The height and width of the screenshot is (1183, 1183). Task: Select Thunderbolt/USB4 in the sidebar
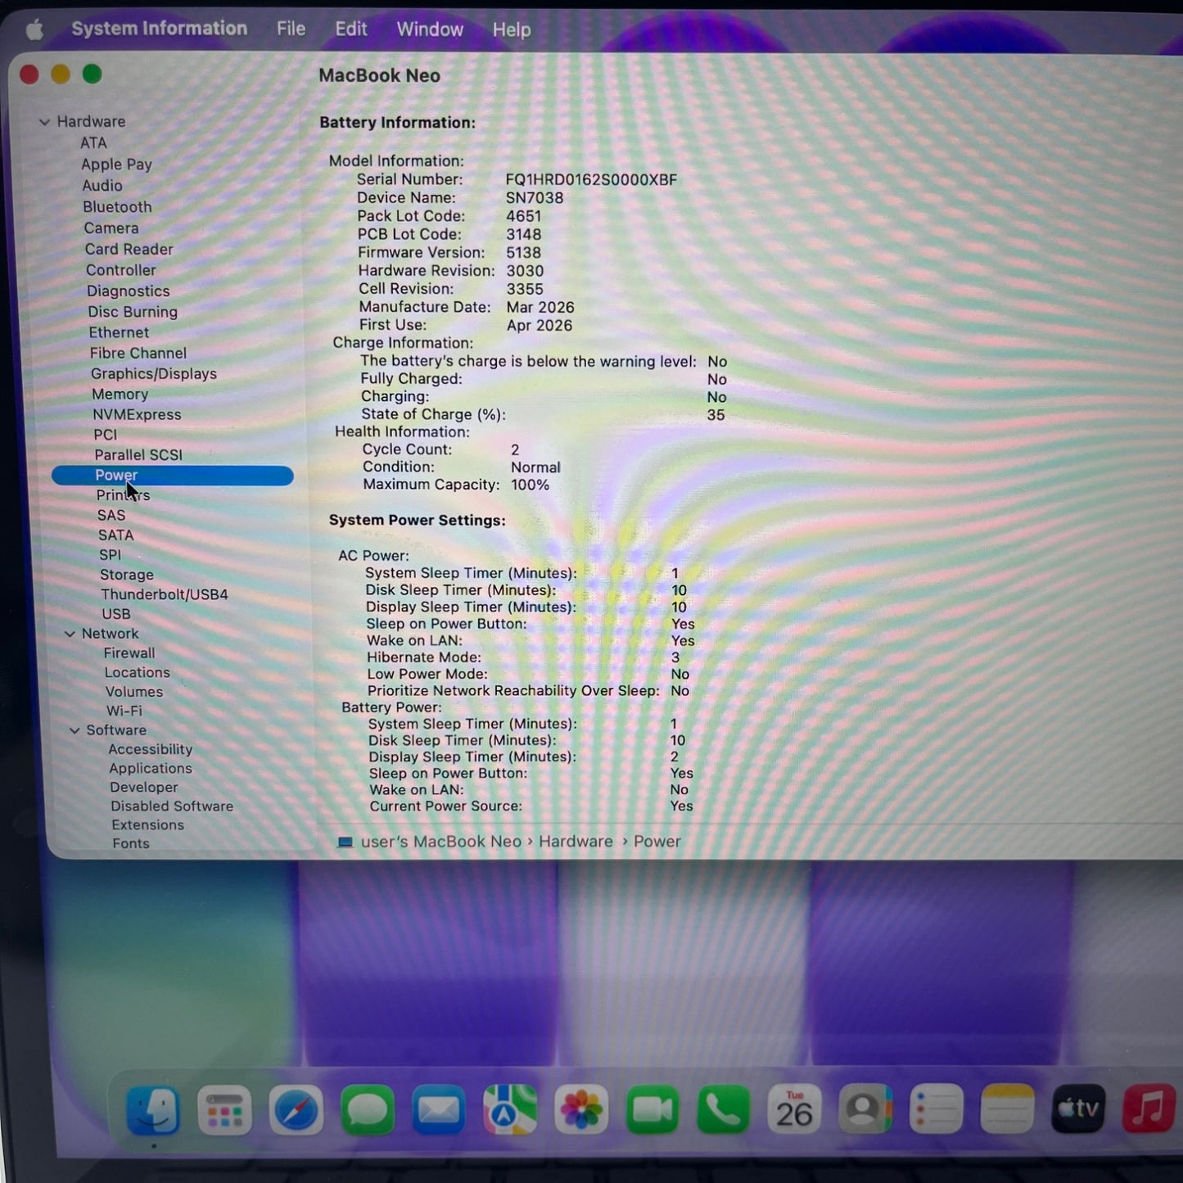coord(165,595)
